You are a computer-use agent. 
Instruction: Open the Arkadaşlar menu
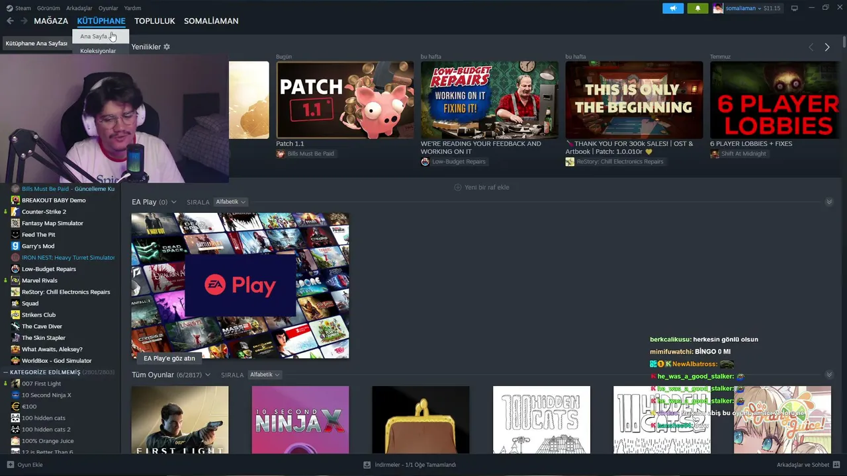tap(79, 8)
